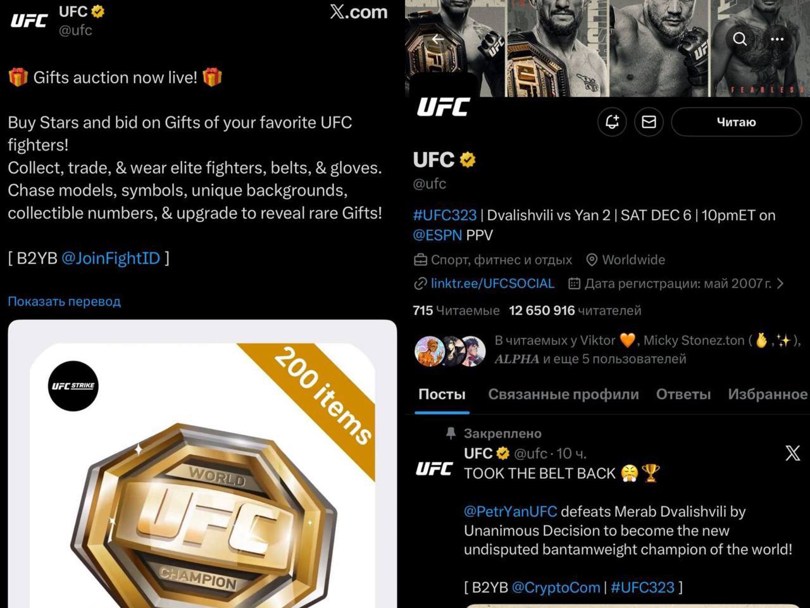Image resolution: width=810 pixels, height=608 pixels.
Task: Click the X logo on pinned post
Action: pos(792,453)
